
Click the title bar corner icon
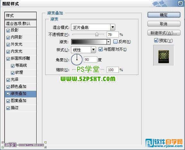tap(180, 4)
